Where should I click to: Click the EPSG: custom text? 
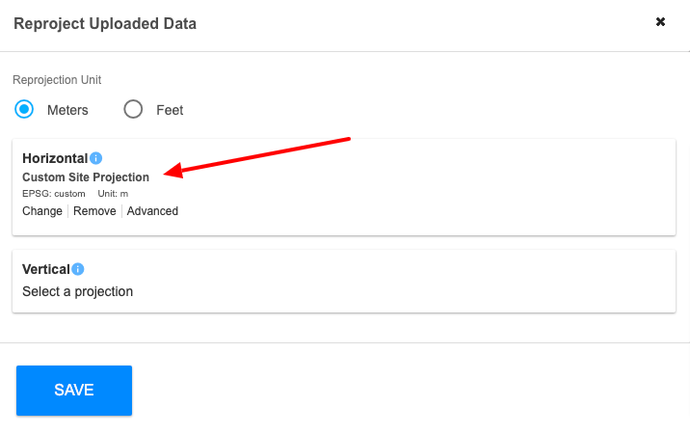[54, 194]
